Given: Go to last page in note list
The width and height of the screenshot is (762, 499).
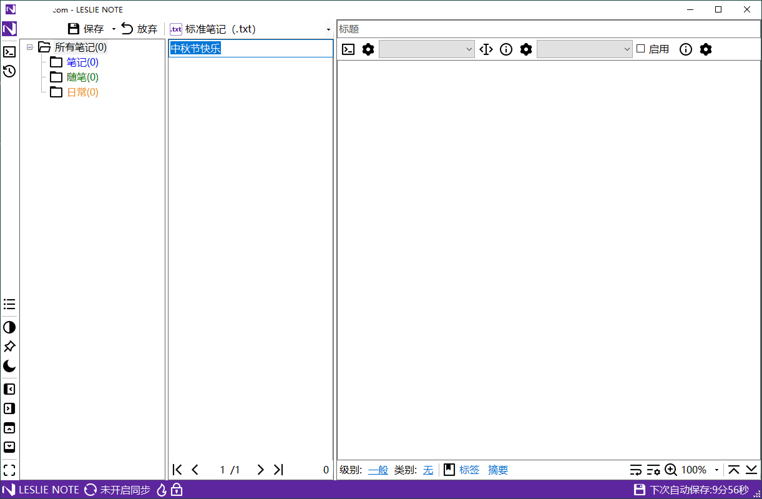Looking at the screenshot, I should click(279, 470).
